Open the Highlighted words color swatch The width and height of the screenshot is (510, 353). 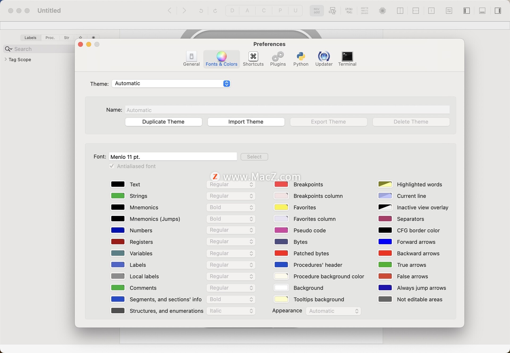(385, 184)
